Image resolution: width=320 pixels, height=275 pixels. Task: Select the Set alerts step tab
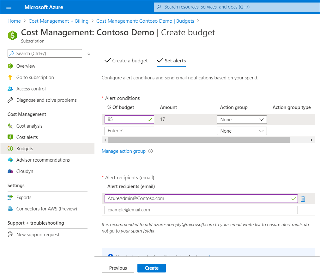point(171,61)
